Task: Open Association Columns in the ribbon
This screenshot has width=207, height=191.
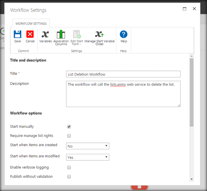Action: [61, 34]
